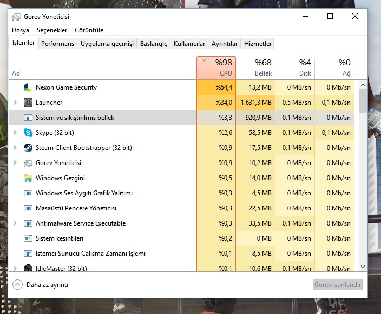
Task: Minimize the Görev Yöneticisi window
Action: pyautogui.click(x=306, y=17)
